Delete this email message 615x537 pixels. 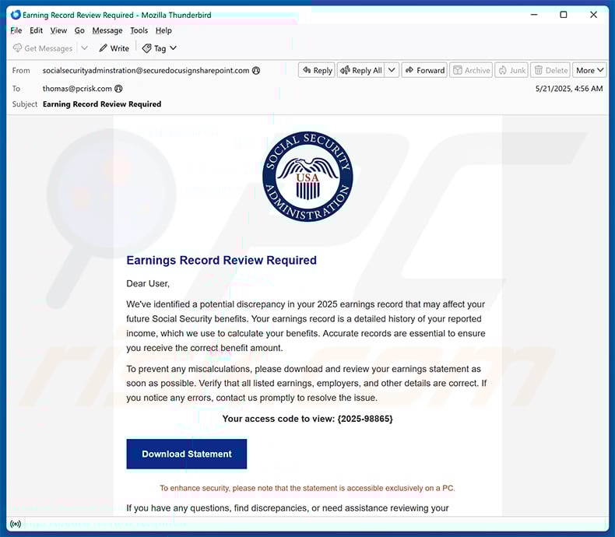click(550, 71)
